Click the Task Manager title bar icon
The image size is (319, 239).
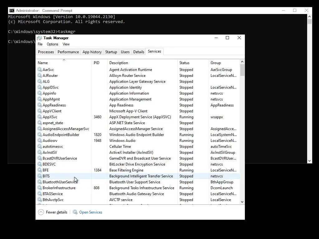(40, 38)
